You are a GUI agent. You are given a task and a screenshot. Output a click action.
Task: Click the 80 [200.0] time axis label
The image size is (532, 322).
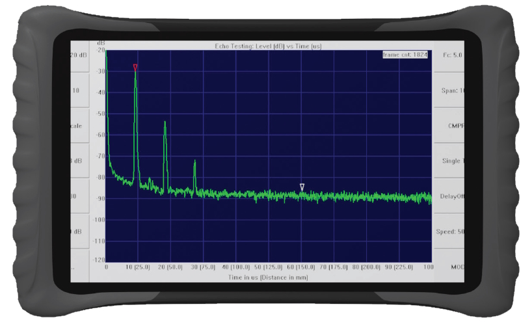(366, 267)
